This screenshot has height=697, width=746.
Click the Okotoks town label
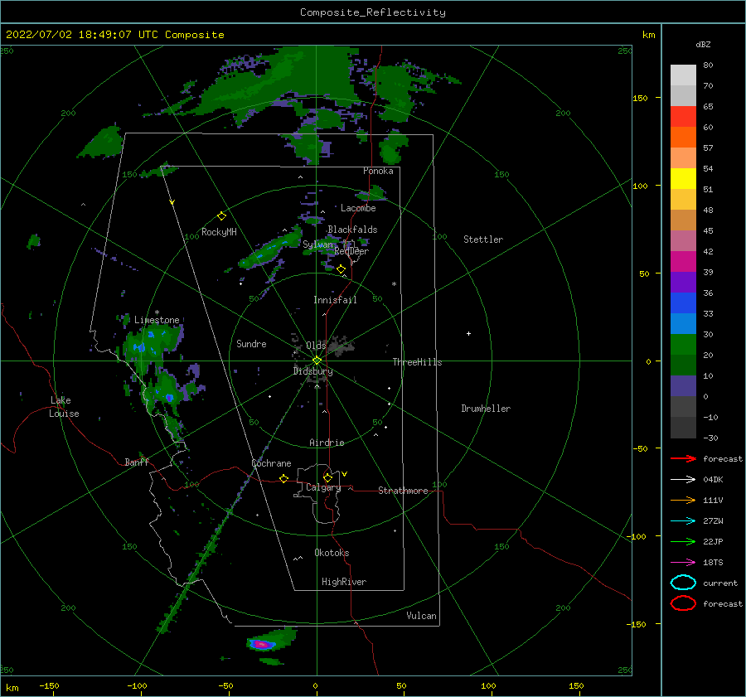coord(332,553)
